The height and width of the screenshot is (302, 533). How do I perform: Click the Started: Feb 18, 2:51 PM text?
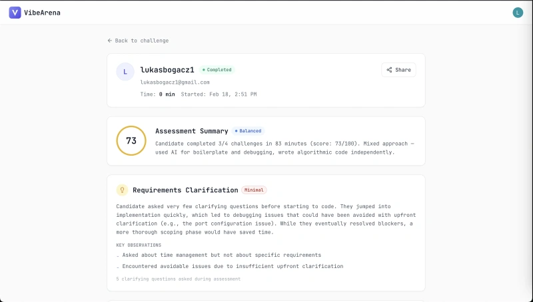219,94
